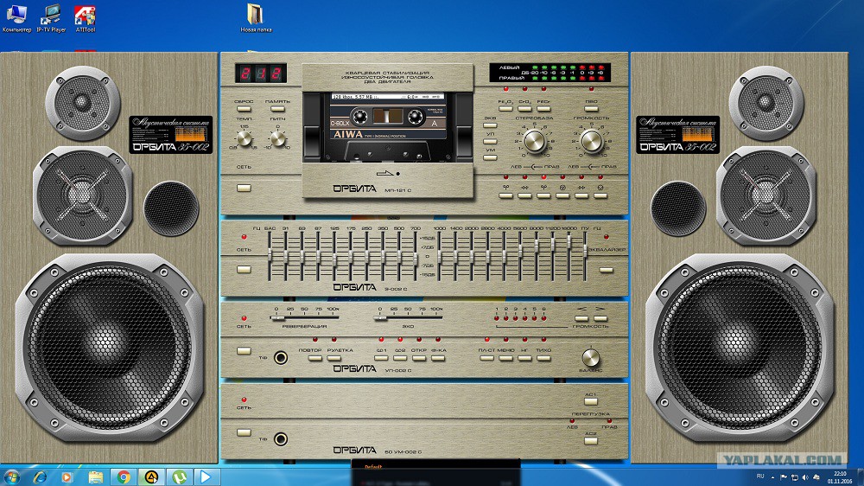
Task: Open the Action Center flag icon
Action: click(x=784, y=477)
